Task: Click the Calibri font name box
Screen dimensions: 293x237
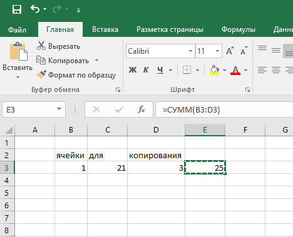Action: point(157,51)
